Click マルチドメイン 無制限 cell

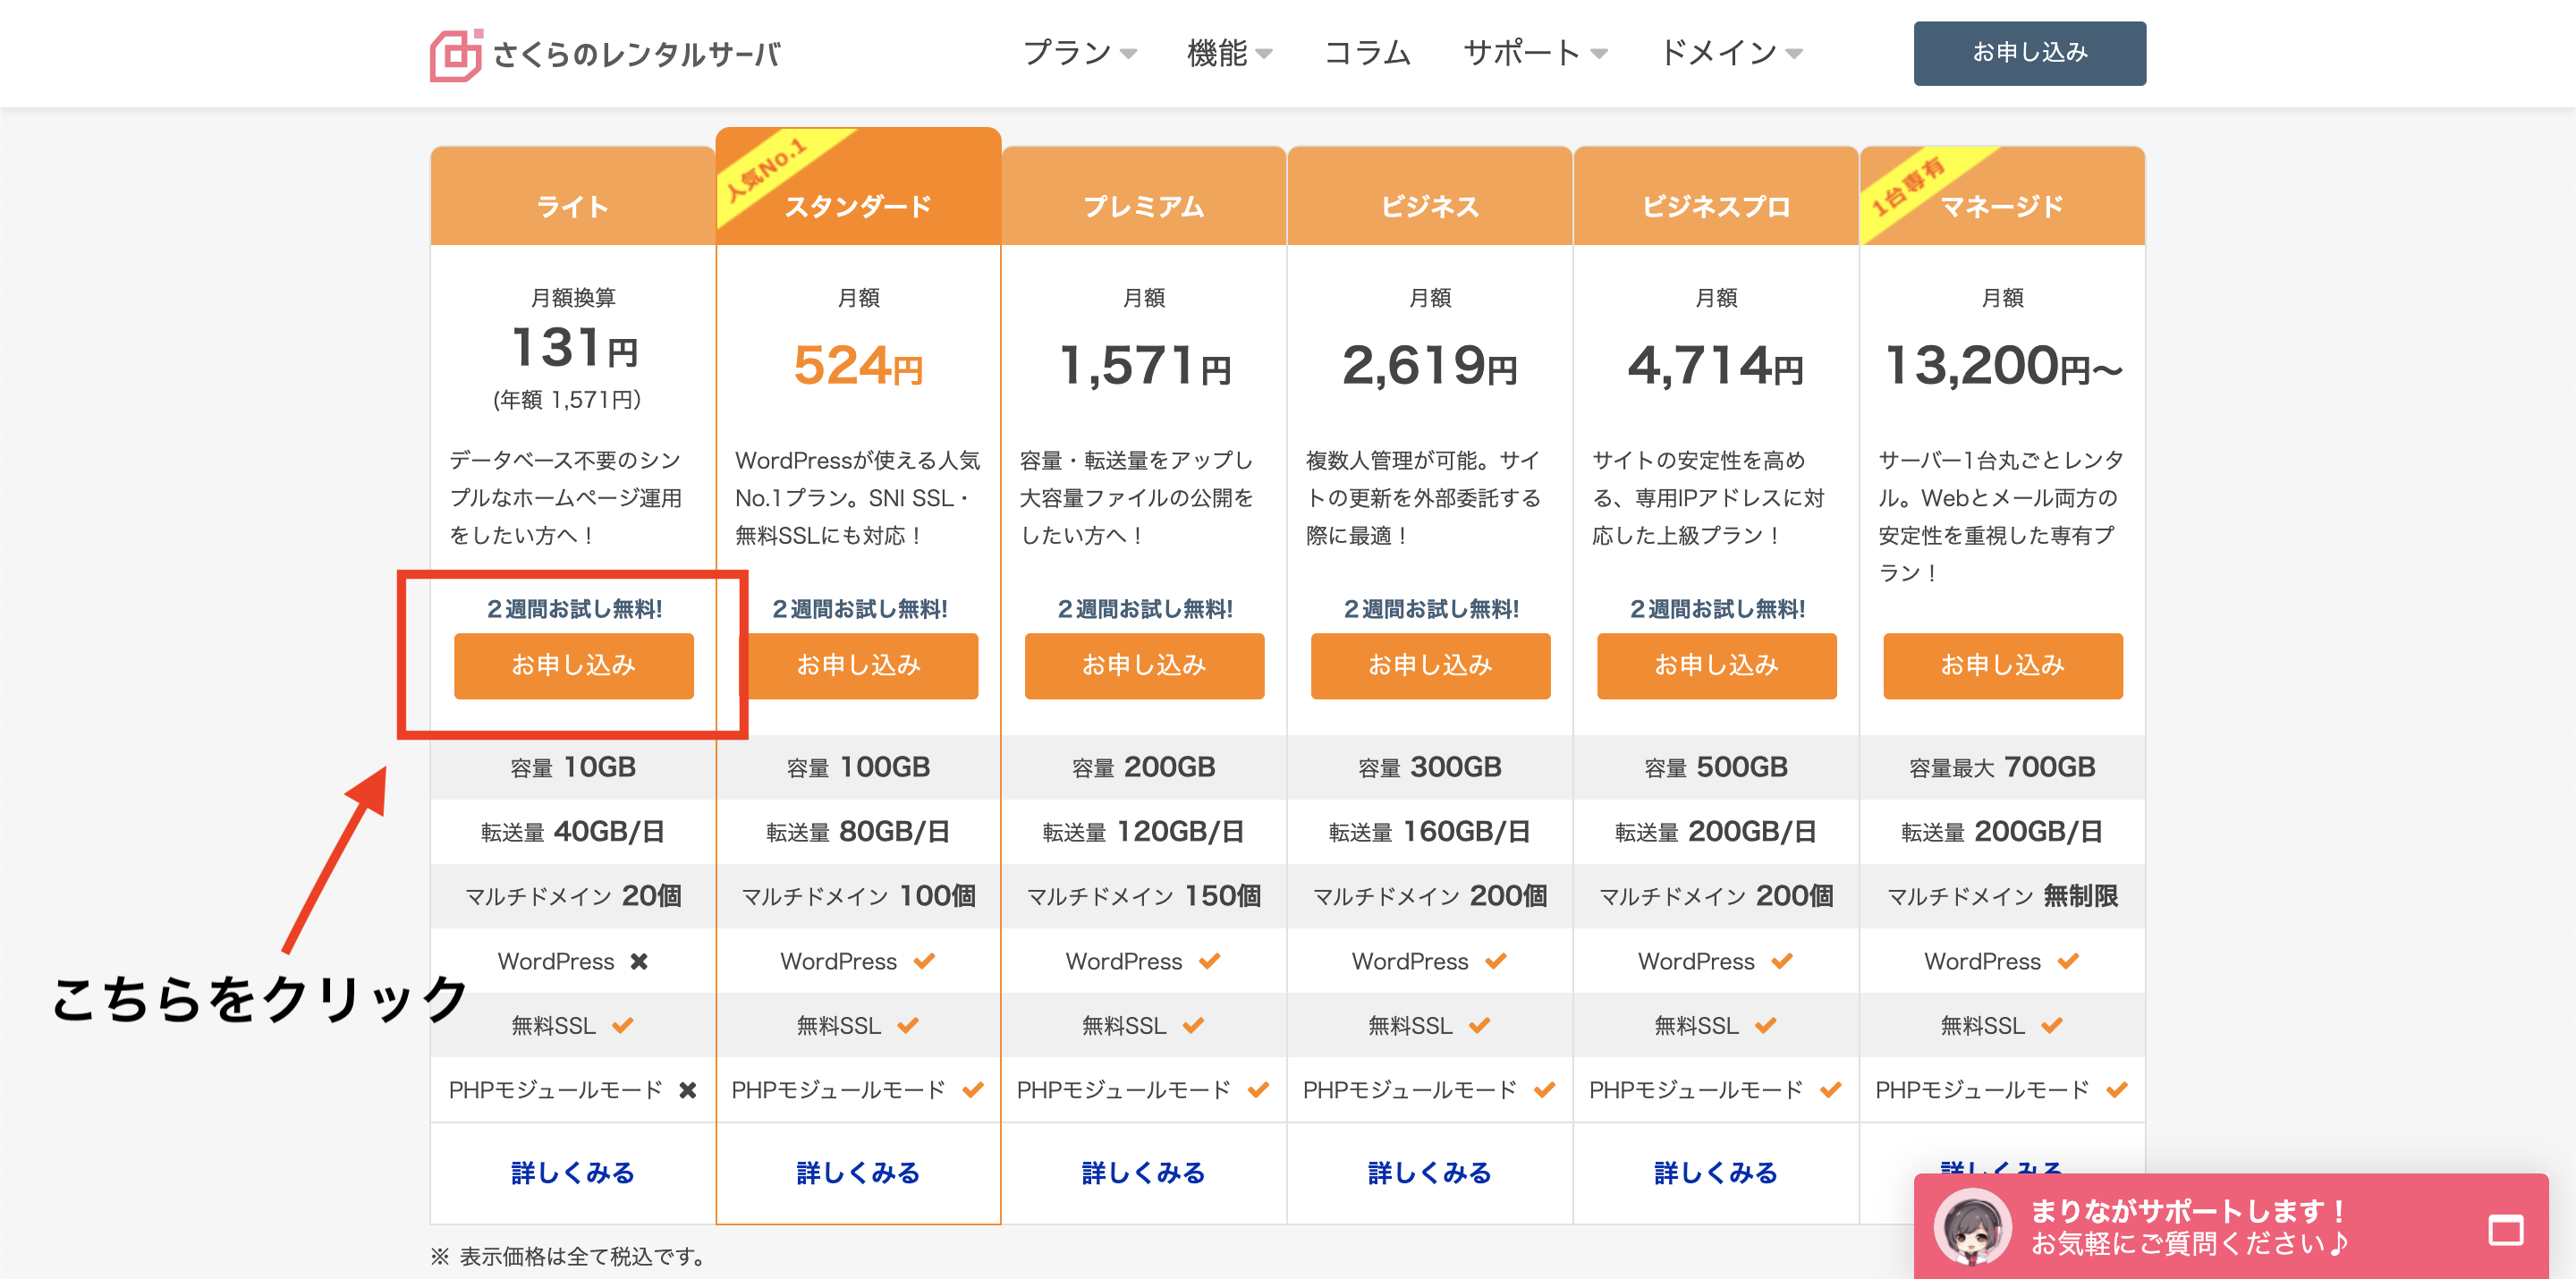tap(2002, 896)
